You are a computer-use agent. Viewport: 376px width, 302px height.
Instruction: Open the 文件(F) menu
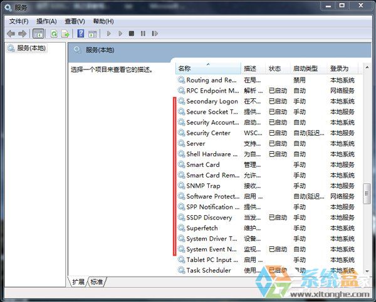pos(19,21)
